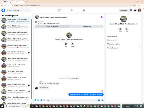Open Toot 2 Beds 1 Bath House chat

[x=16, y=53]
